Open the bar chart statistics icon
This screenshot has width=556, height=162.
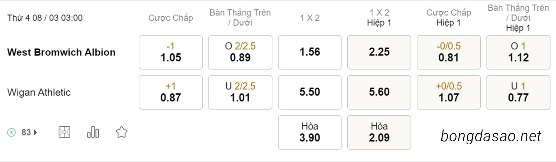93,132
